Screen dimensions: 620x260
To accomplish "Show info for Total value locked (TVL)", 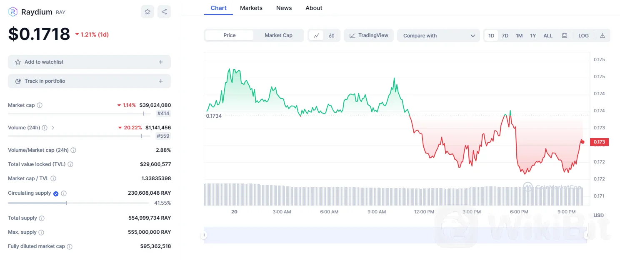I will click(70, 164).
